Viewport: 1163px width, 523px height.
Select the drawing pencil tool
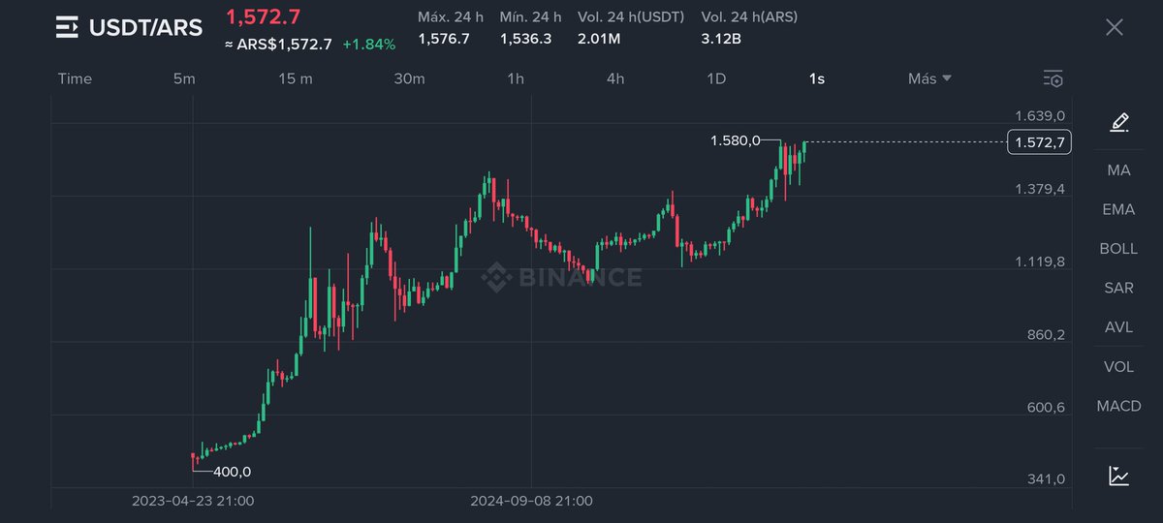1119,122
